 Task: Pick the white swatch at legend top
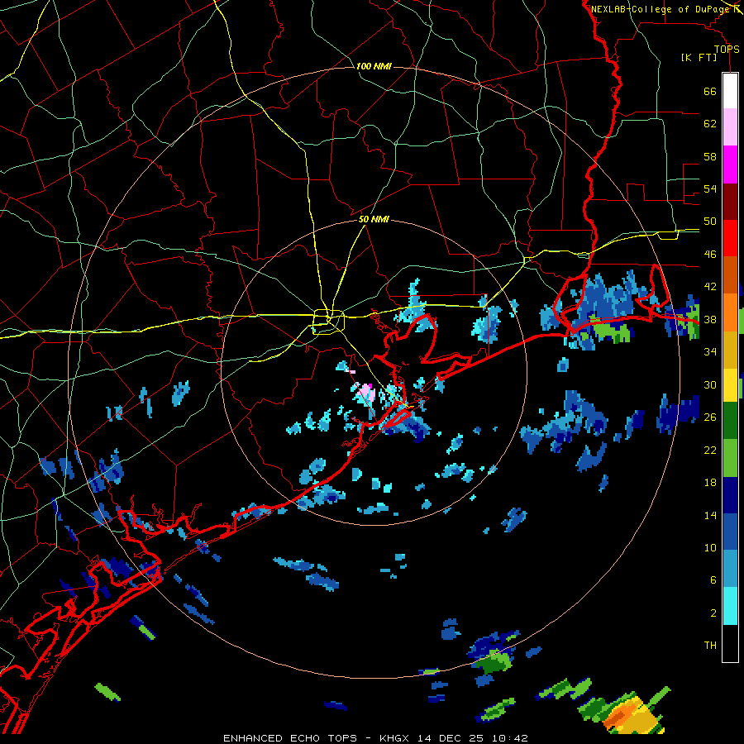click(730, 91)
